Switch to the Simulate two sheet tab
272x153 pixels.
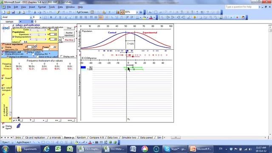click(129, 138)
